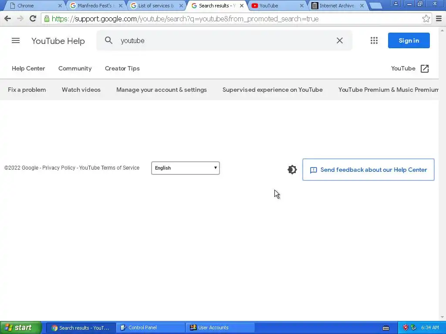Reload the page
This screenshot has width=446, height=334.
point(33,19)
